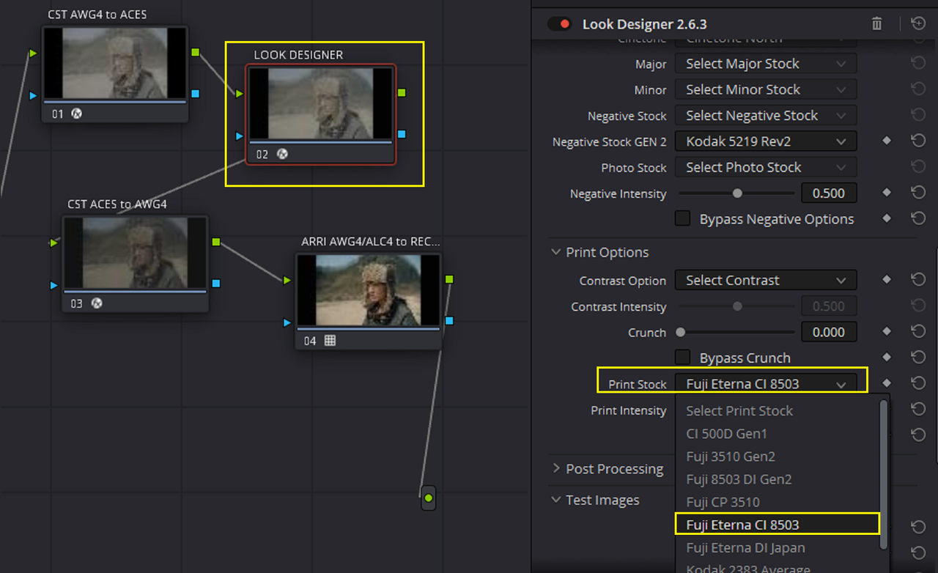Screen dimensions: 938x573
Task: Select the CST ACES to AWG4 node thumbnail
Action: coord(135,253)
